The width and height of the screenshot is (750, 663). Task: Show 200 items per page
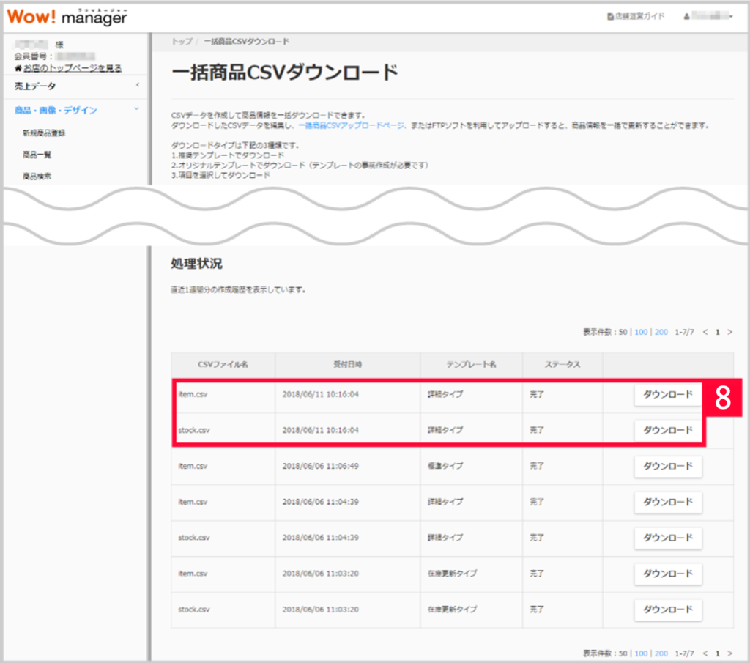pyautogui.click(x=661, y=332)
